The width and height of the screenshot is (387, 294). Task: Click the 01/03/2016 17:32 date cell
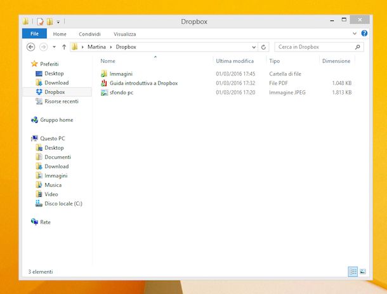pyautogui.click(x=235, y=83)
